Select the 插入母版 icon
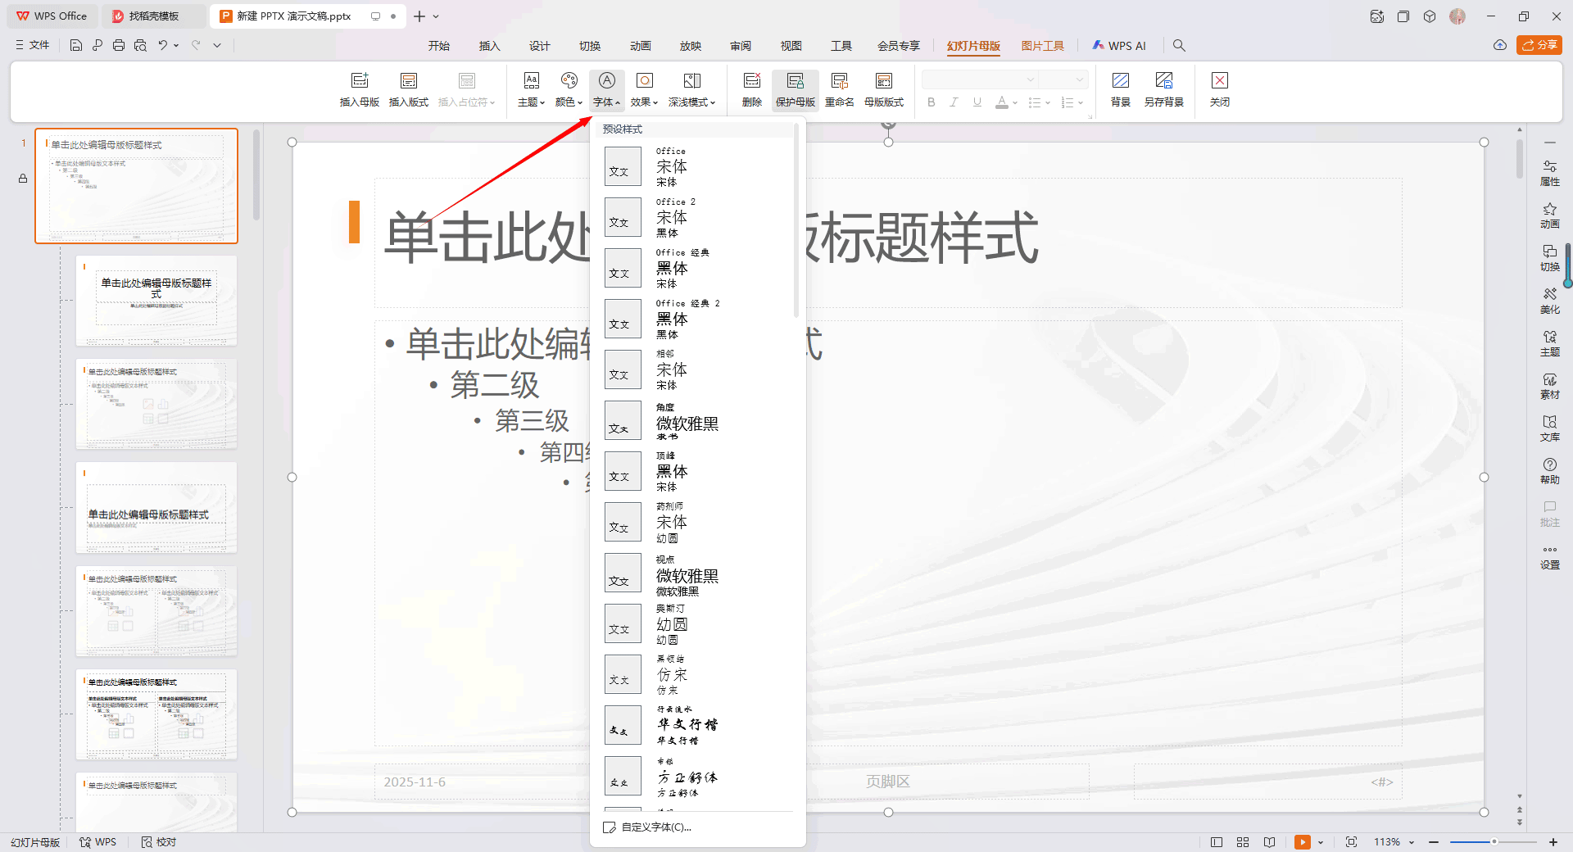The image size is (1573, 852). [359, 88]
